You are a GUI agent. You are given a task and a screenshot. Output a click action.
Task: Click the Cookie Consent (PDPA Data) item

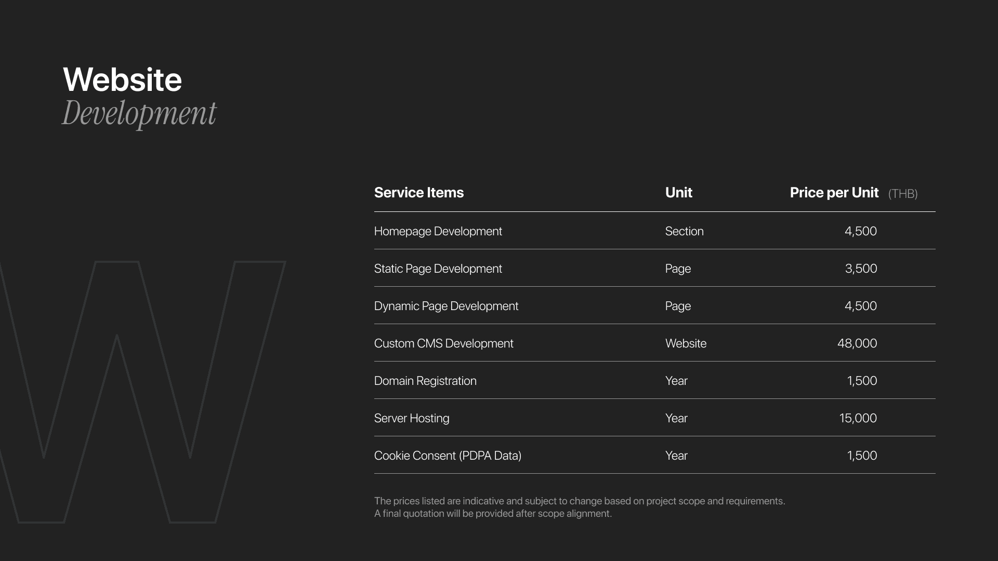(448, 456)
